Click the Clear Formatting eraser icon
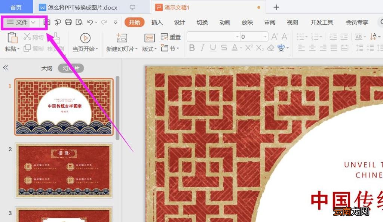 coord(271,48)
